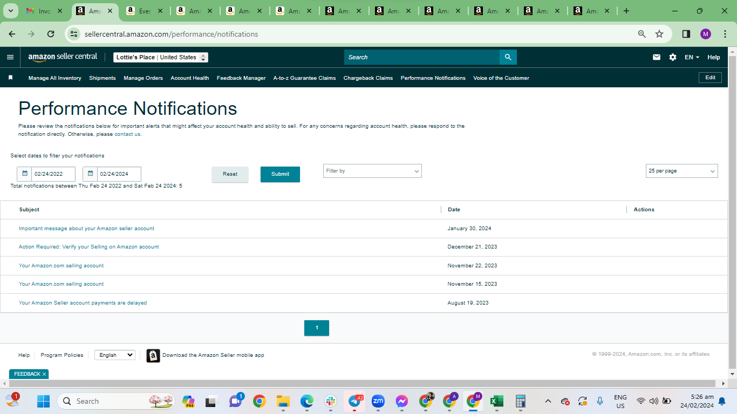Open the Shipments menu item
This screenshot has width=737, height=414.
click(x=103, y=78)
